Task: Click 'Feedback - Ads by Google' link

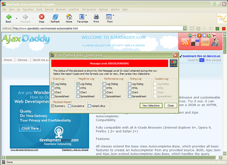Action: click(75, 150)
